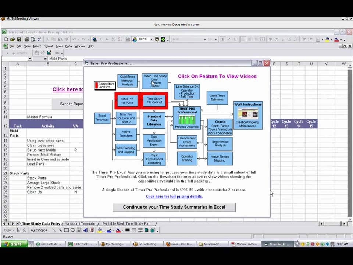Click the Sort Ascending icon
353x265 pixels.
point(114,39)
